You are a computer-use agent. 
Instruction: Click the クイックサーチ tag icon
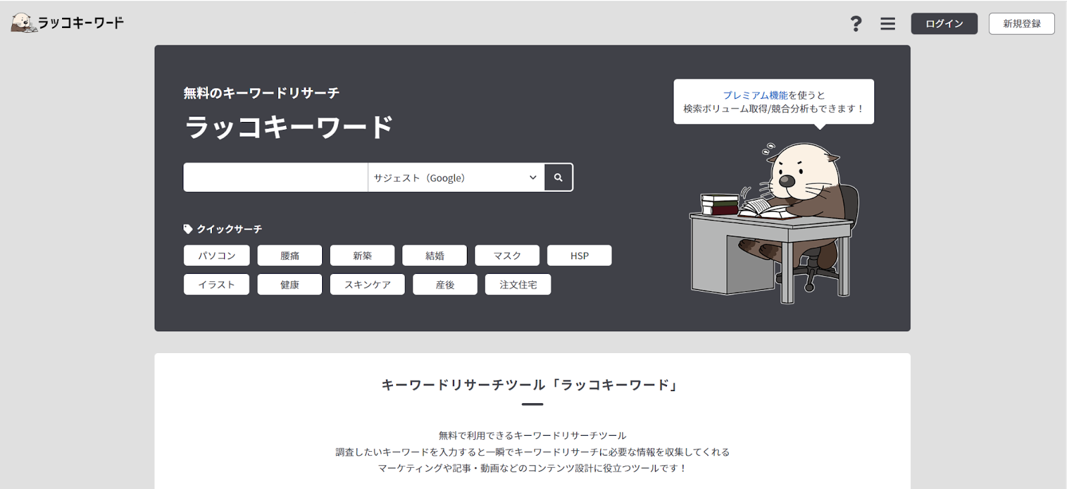[x=188, y=229]
